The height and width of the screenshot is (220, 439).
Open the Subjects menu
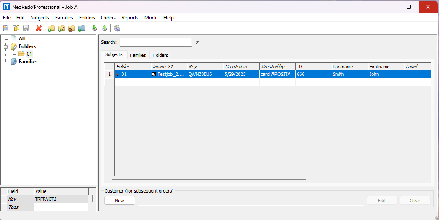coord(40,18)
